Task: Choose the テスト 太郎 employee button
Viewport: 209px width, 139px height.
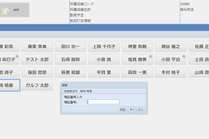Action: (x=37, y=60)
